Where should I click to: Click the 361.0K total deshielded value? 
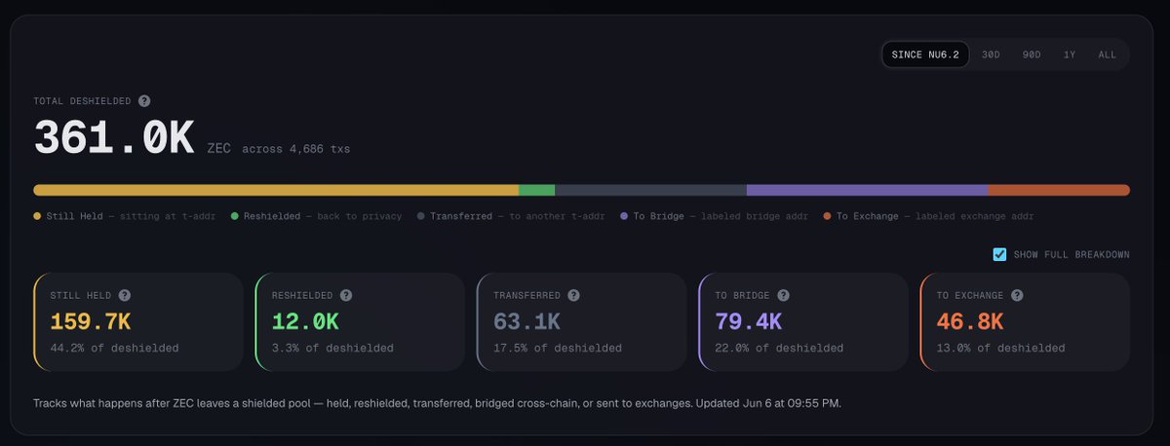(114, 138)
